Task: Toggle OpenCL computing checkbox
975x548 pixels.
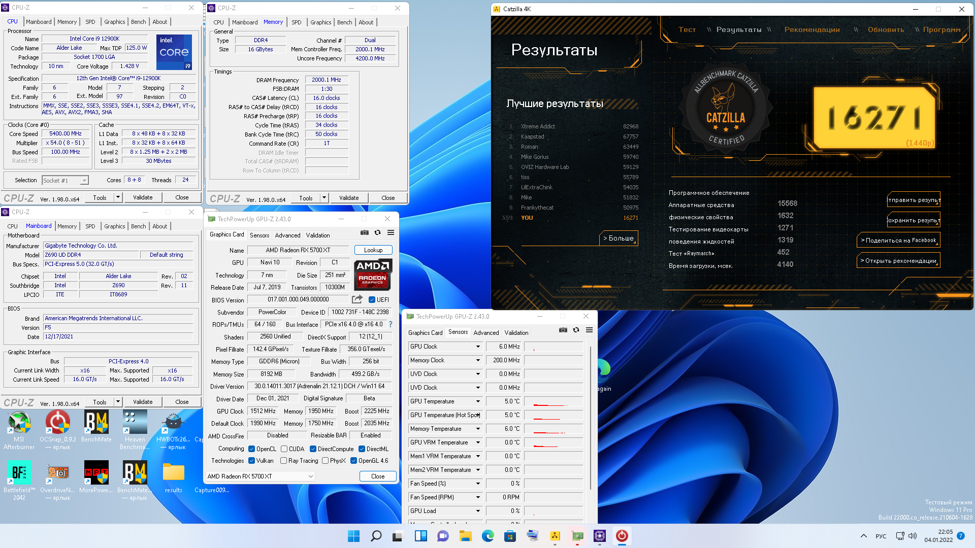Action: (x=251, y=449)
